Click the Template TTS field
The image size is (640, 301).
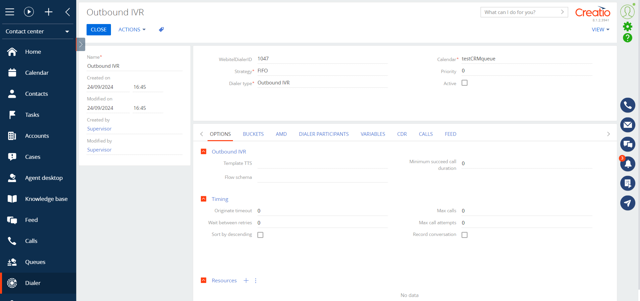click(x=323, y=164)
